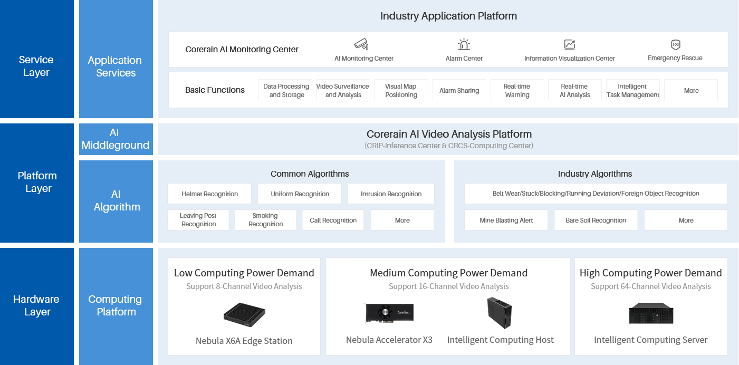The height and width of the screenshot is (365, 739).
Task: Enable Smoking Recognition algorithm
Action: pyautogui.click(x=265, y=219)
